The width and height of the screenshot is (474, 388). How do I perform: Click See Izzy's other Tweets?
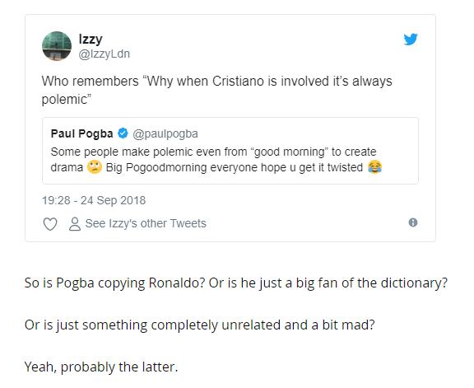pyautogui.click(x=146, y=223)
